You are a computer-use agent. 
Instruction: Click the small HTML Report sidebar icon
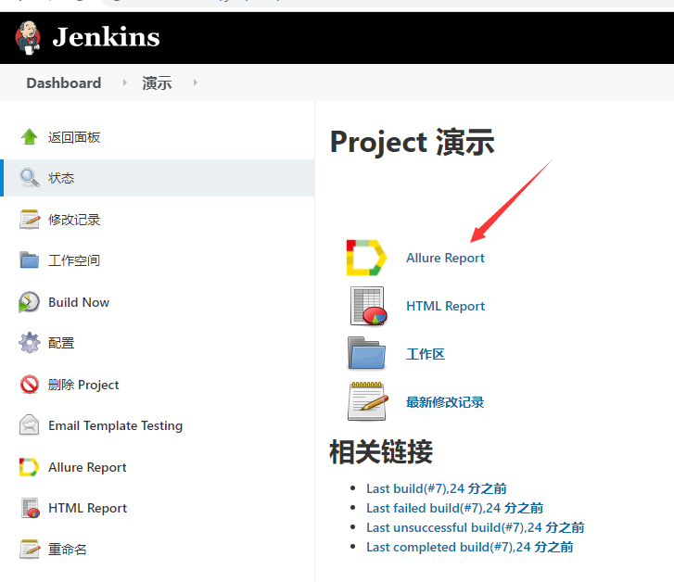(30, 508)
